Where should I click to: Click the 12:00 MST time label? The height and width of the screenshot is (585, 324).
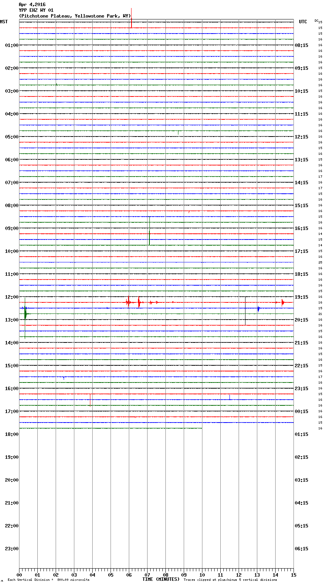pos(11,297)
